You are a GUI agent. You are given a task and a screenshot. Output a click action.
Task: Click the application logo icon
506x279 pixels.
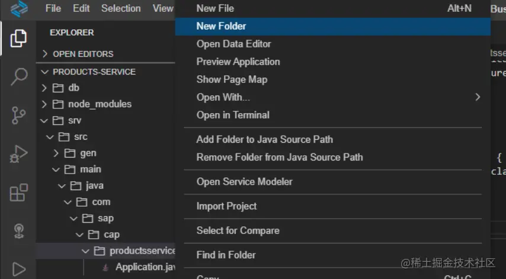(19, 8)
